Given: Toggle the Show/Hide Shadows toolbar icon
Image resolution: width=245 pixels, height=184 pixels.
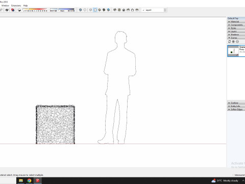Looking at the screenshot, I should point(19,10).
